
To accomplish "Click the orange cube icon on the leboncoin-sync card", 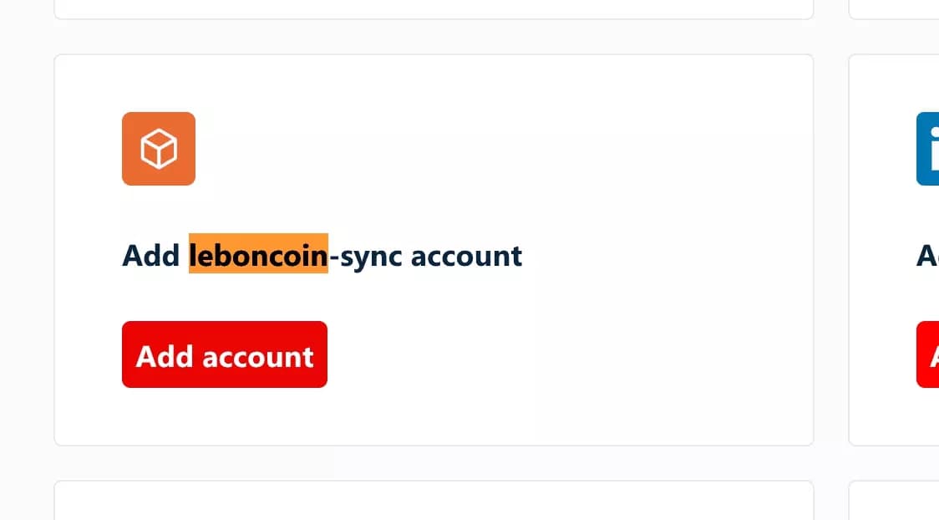I will [x=159, y=149].
